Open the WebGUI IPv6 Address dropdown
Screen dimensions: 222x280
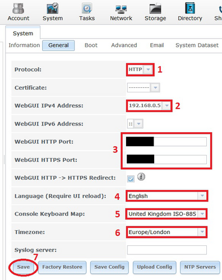coord(138,124)
